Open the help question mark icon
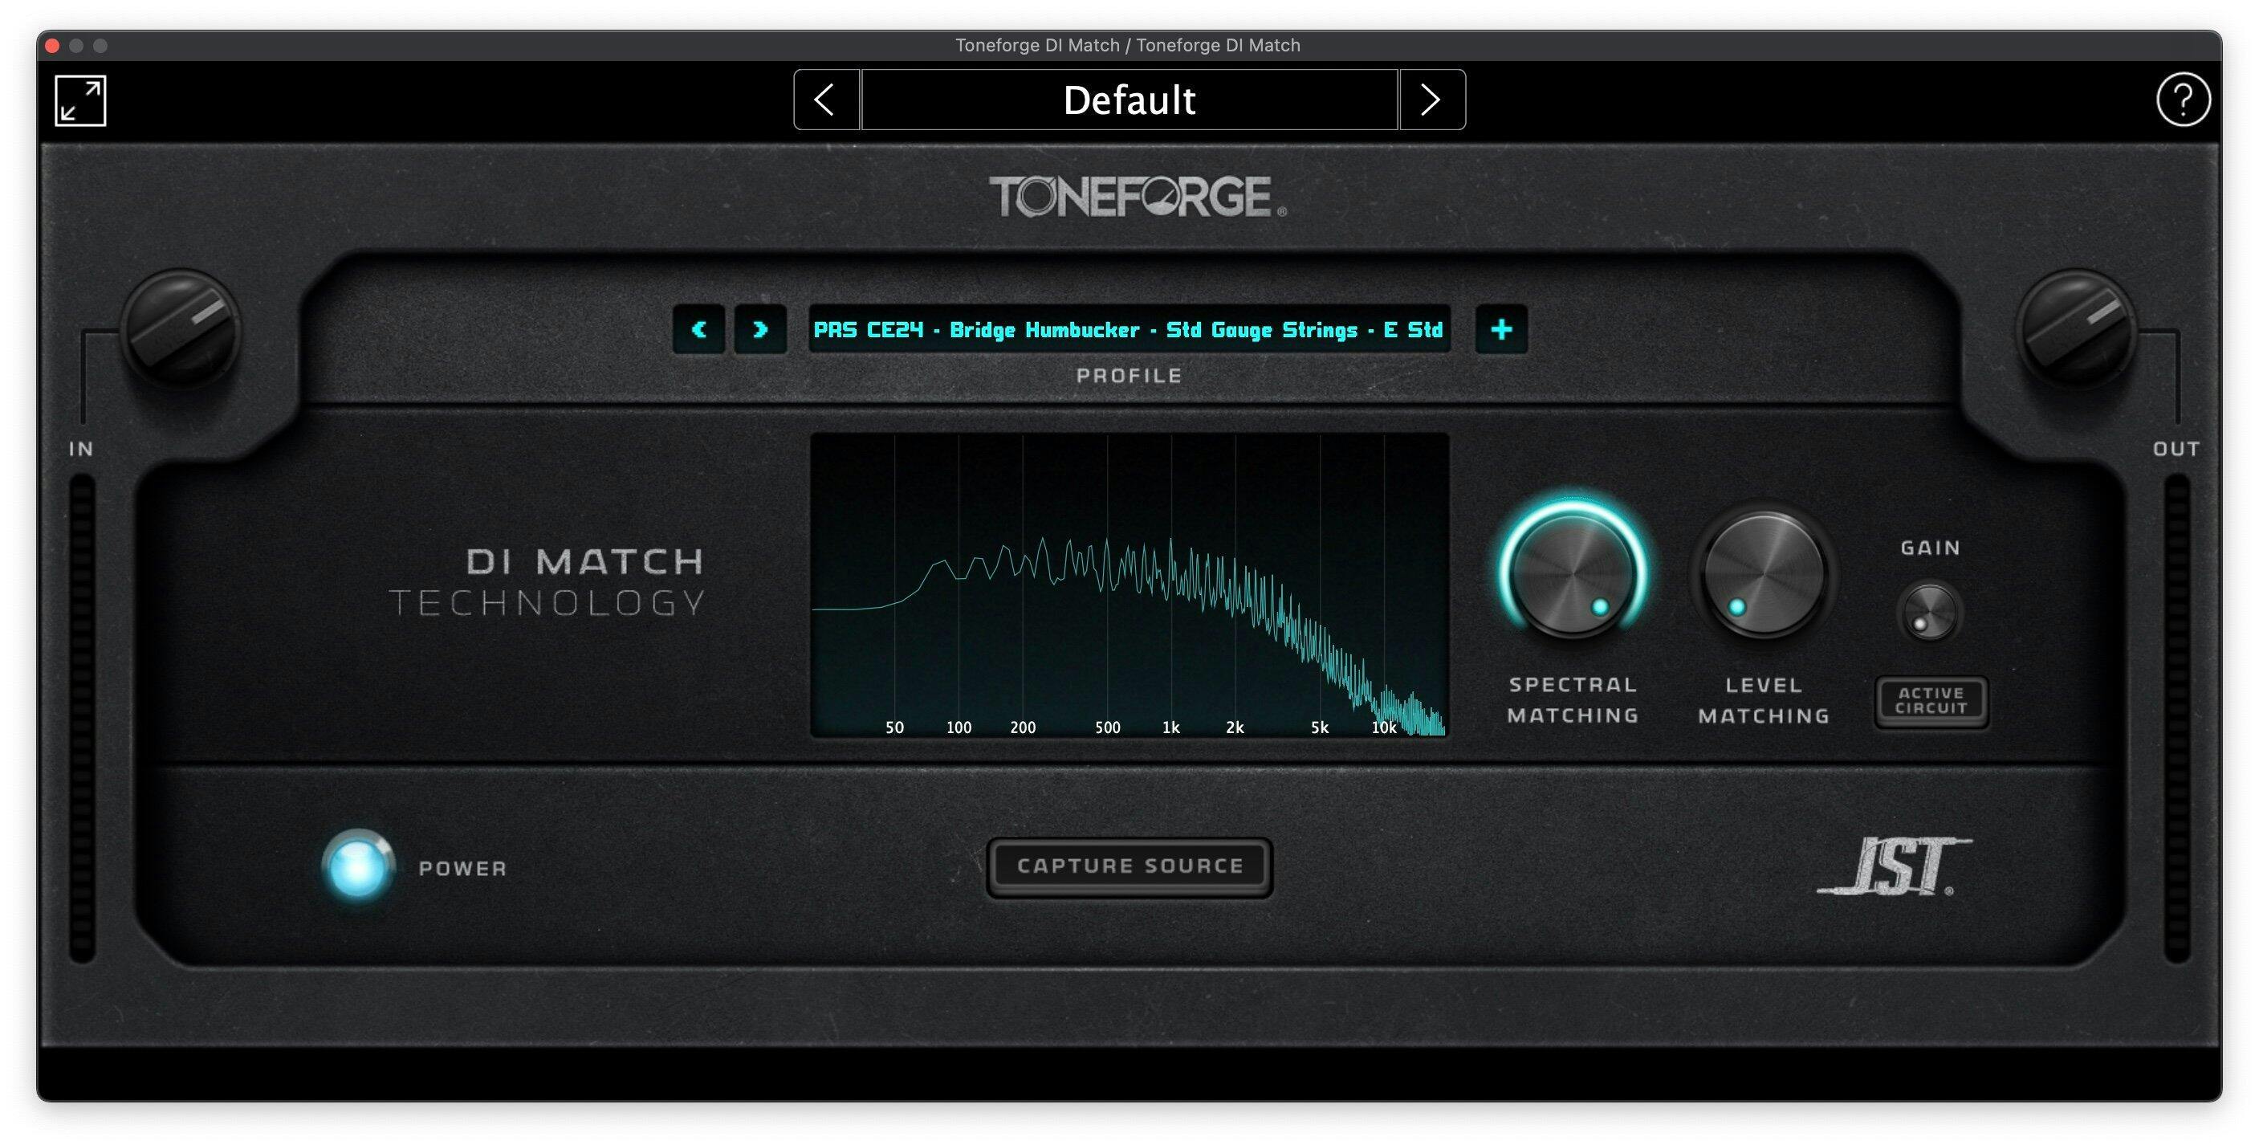Screen dimensions: 2259x1145 click(x=2182, y=100)
